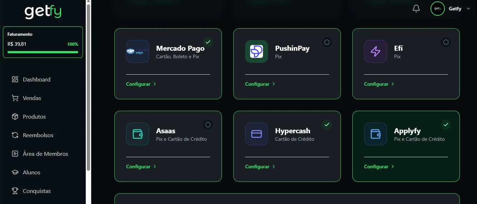Open Configurar under Hypercash
Image resolution: width=477 pixels, height=204 pixels.
coord(260,166)
